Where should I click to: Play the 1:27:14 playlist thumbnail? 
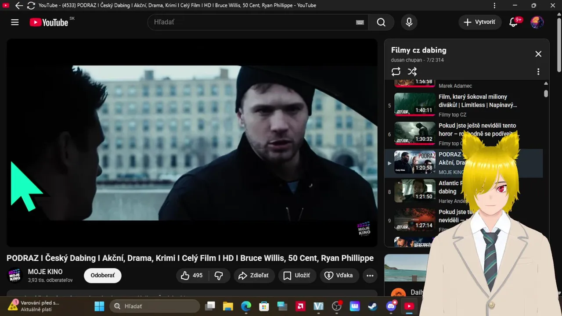(x=415, y=219)
